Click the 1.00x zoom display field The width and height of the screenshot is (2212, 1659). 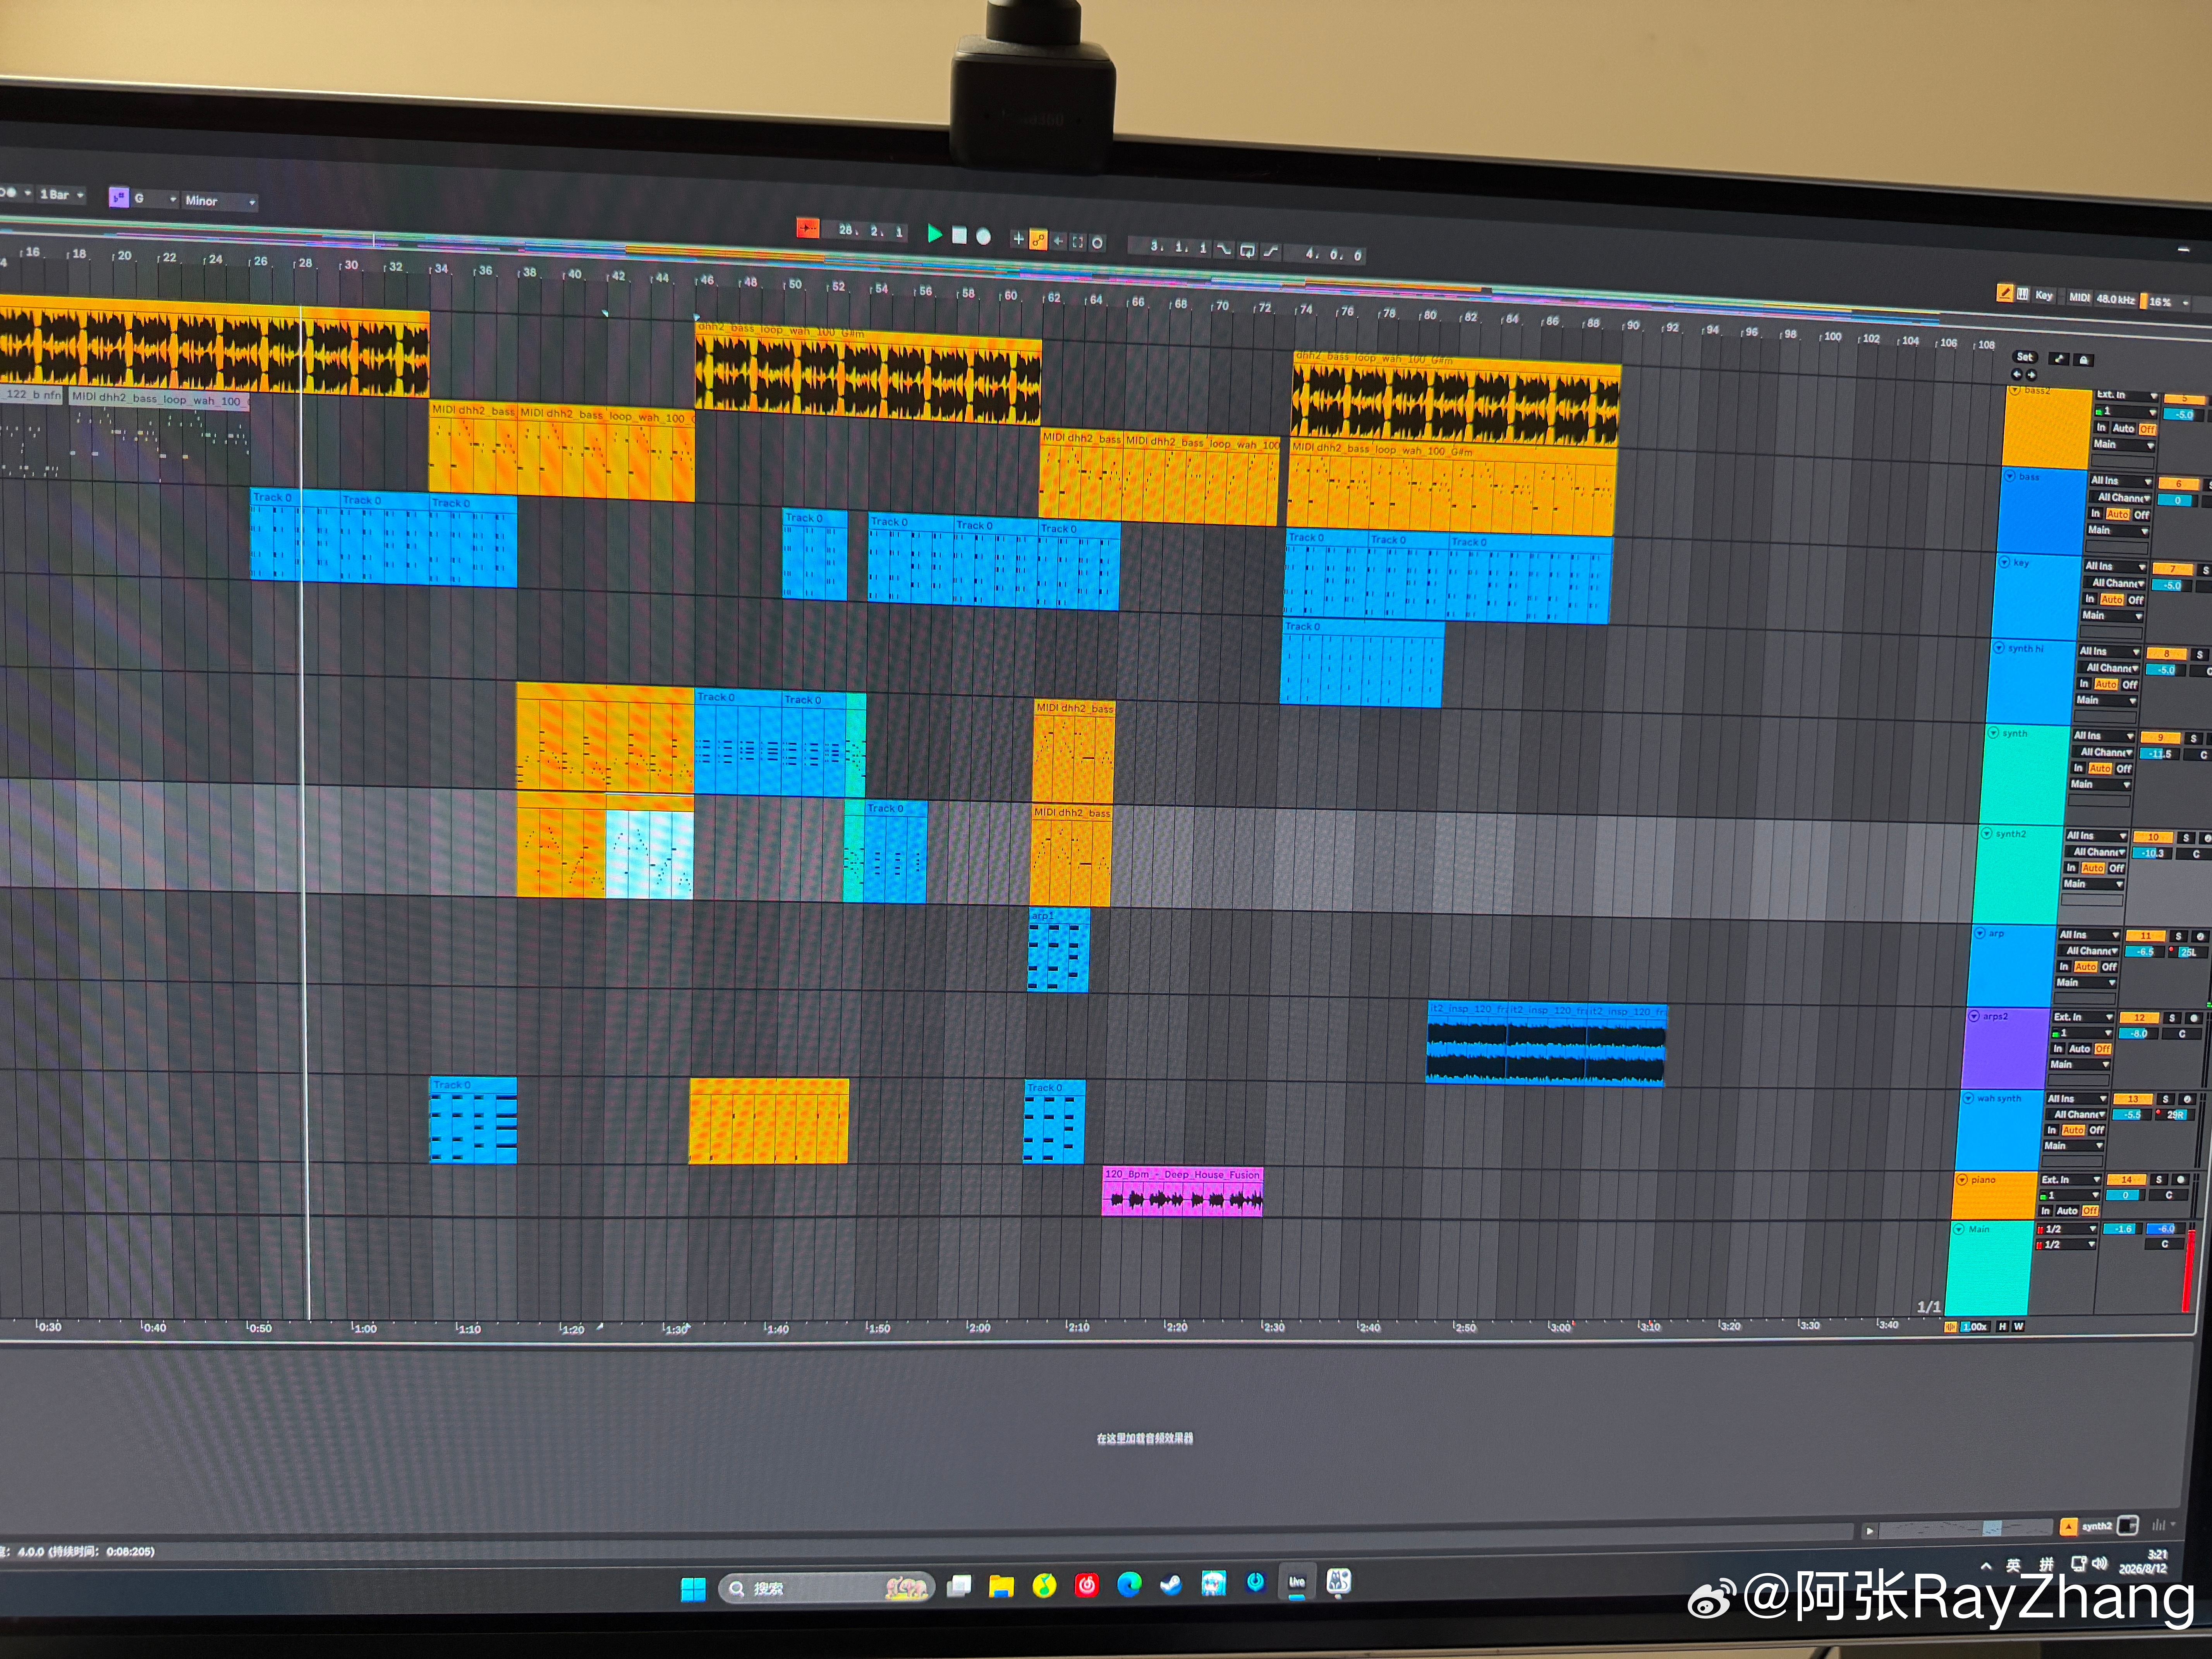(1975, 1327)
